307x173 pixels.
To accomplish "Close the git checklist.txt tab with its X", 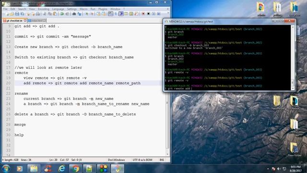I will (x=25, y=20).
